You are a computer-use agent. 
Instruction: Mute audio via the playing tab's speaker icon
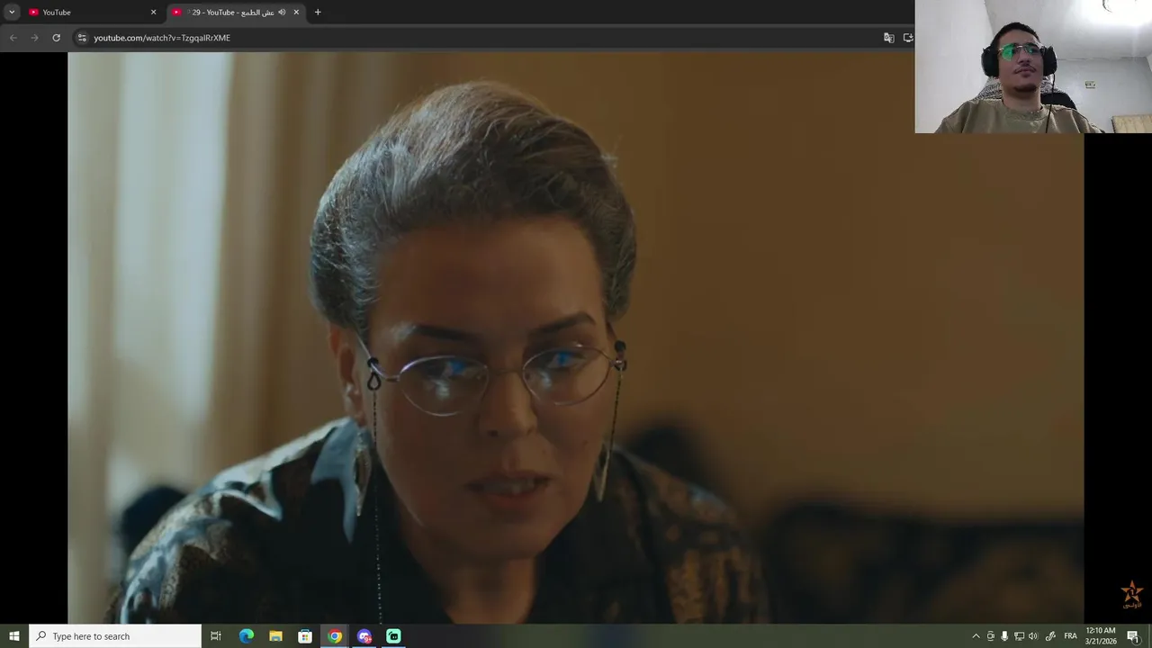click(282, 13)
